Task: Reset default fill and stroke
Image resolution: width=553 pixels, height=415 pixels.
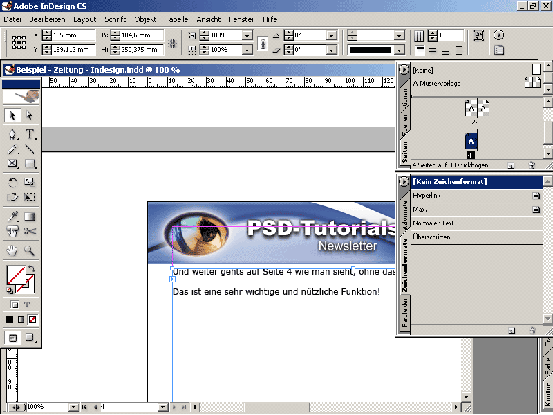Action: point(10,290)
